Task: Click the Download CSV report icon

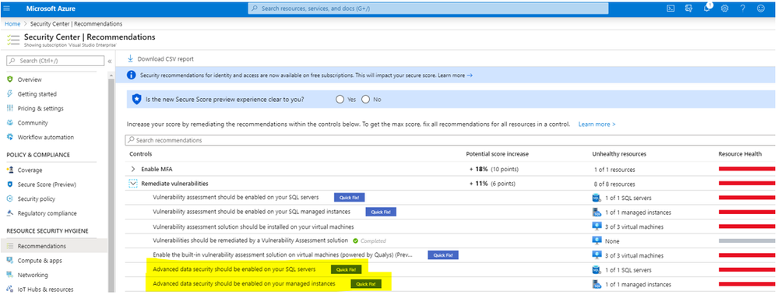Action: pos(131,58)
